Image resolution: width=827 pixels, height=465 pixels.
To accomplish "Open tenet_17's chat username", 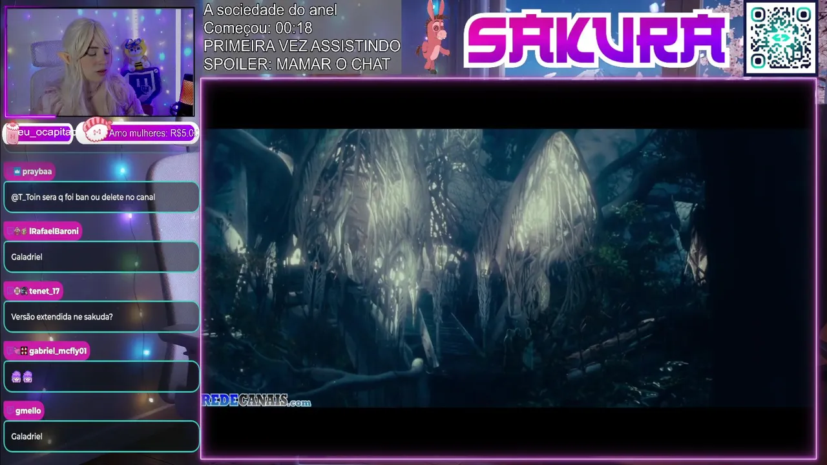I will point(44,291).
